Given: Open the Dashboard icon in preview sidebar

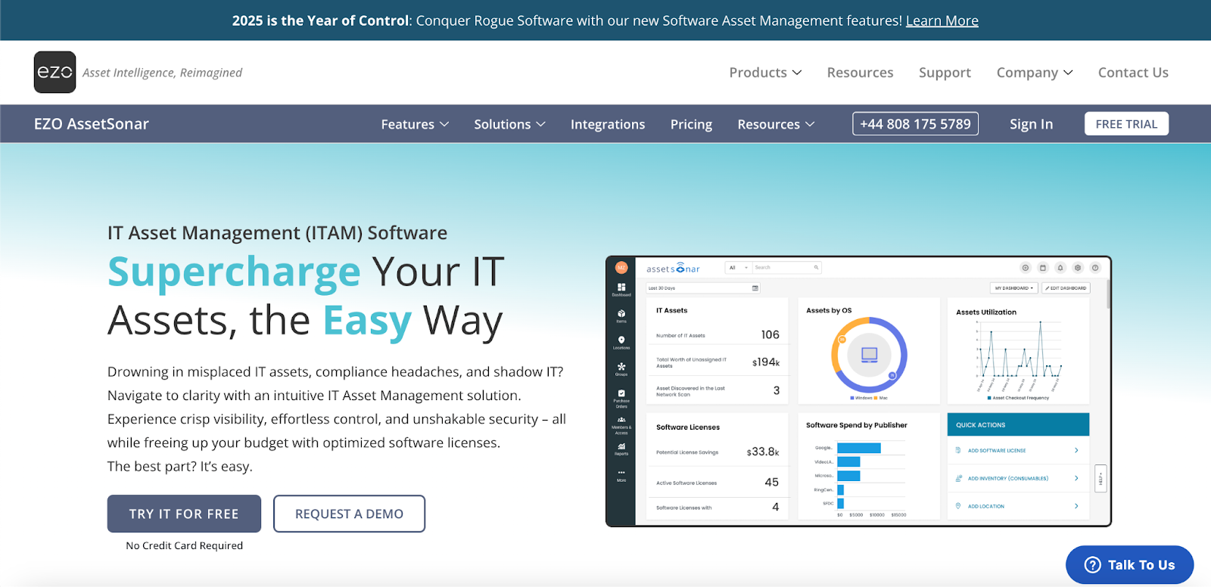Looking at the screenshot, I should click(621, 288).
